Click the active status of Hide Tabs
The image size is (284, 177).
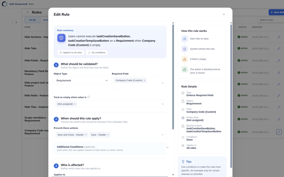pyautogui.click(x=243, y=48)
